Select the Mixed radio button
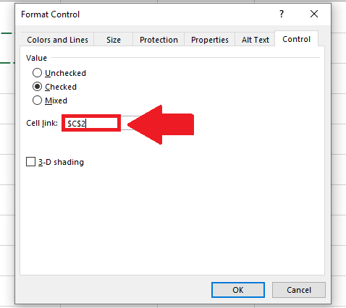This screenshot has height=308, width=346. (x=37, y=100)
